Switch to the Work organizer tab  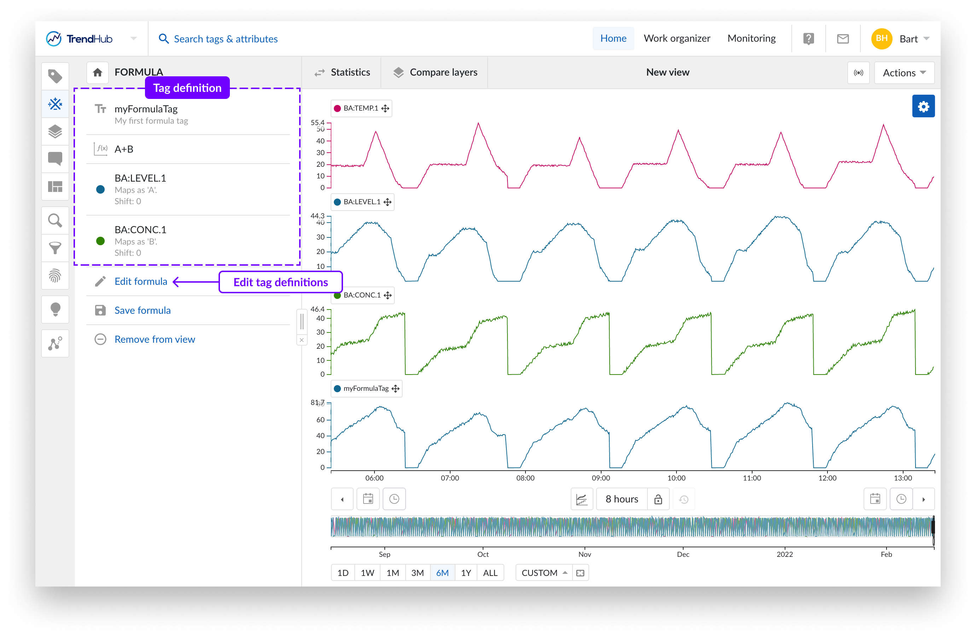pos(676,39)
